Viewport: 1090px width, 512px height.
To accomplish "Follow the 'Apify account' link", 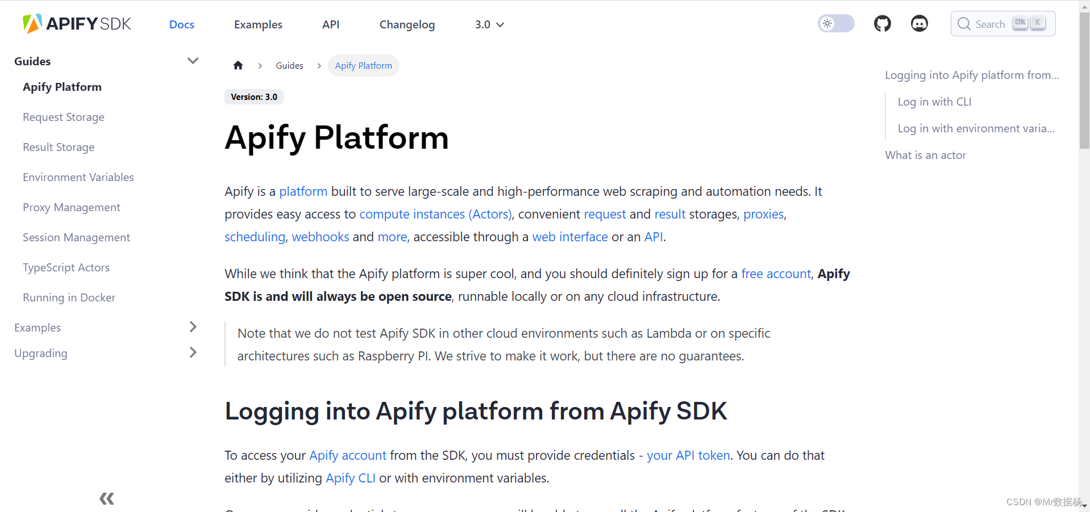I will pyautogui.click(x=348, y=455).
